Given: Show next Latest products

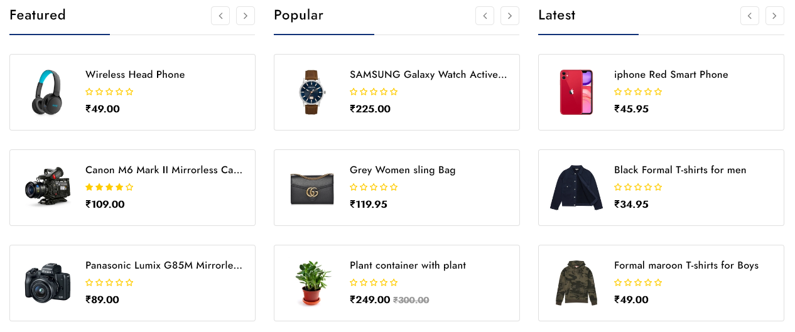Looking at the screenshot, I should click(x=775, y=16).
